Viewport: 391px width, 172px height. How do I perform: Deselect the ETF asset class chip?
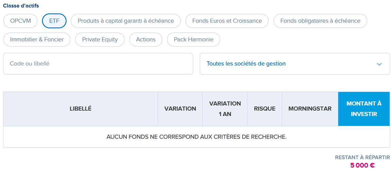pyautogui.click(x=54, y=21)
